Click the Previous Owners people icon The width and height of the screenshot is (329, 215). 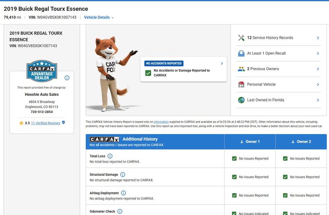click(x=241, y=69)
